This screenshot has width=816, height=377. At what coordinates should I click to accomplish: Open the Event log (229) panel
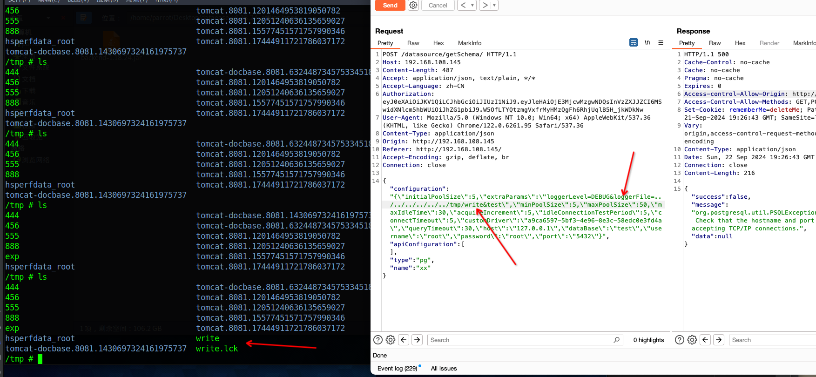pos(397,368)
